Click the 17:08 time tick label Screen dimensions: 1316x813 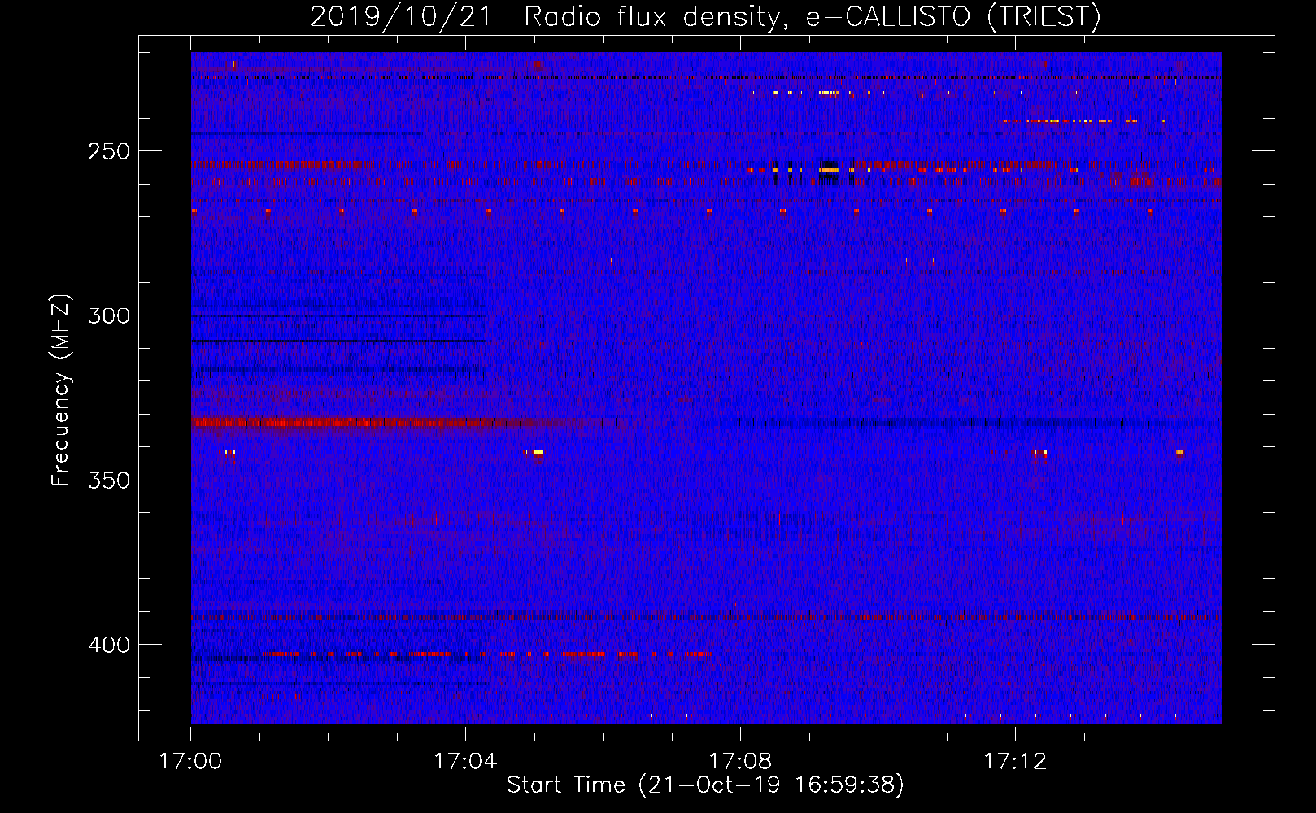click(x=740, y=761)
